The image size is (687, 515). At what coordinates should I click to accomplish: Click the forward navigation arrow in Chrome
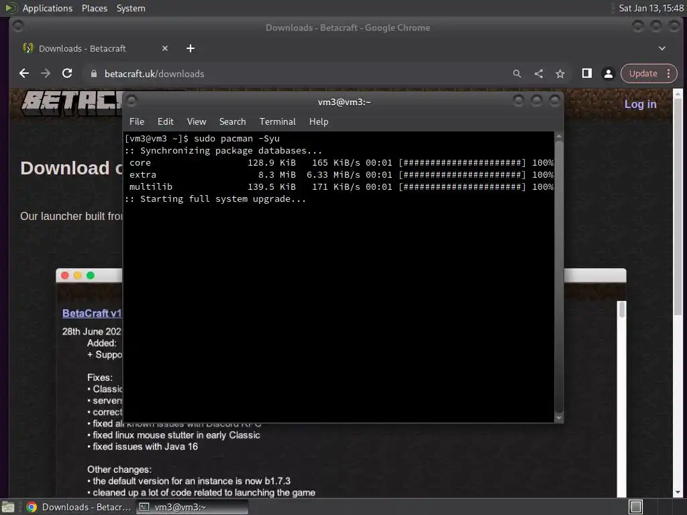[x=46, y=74]
